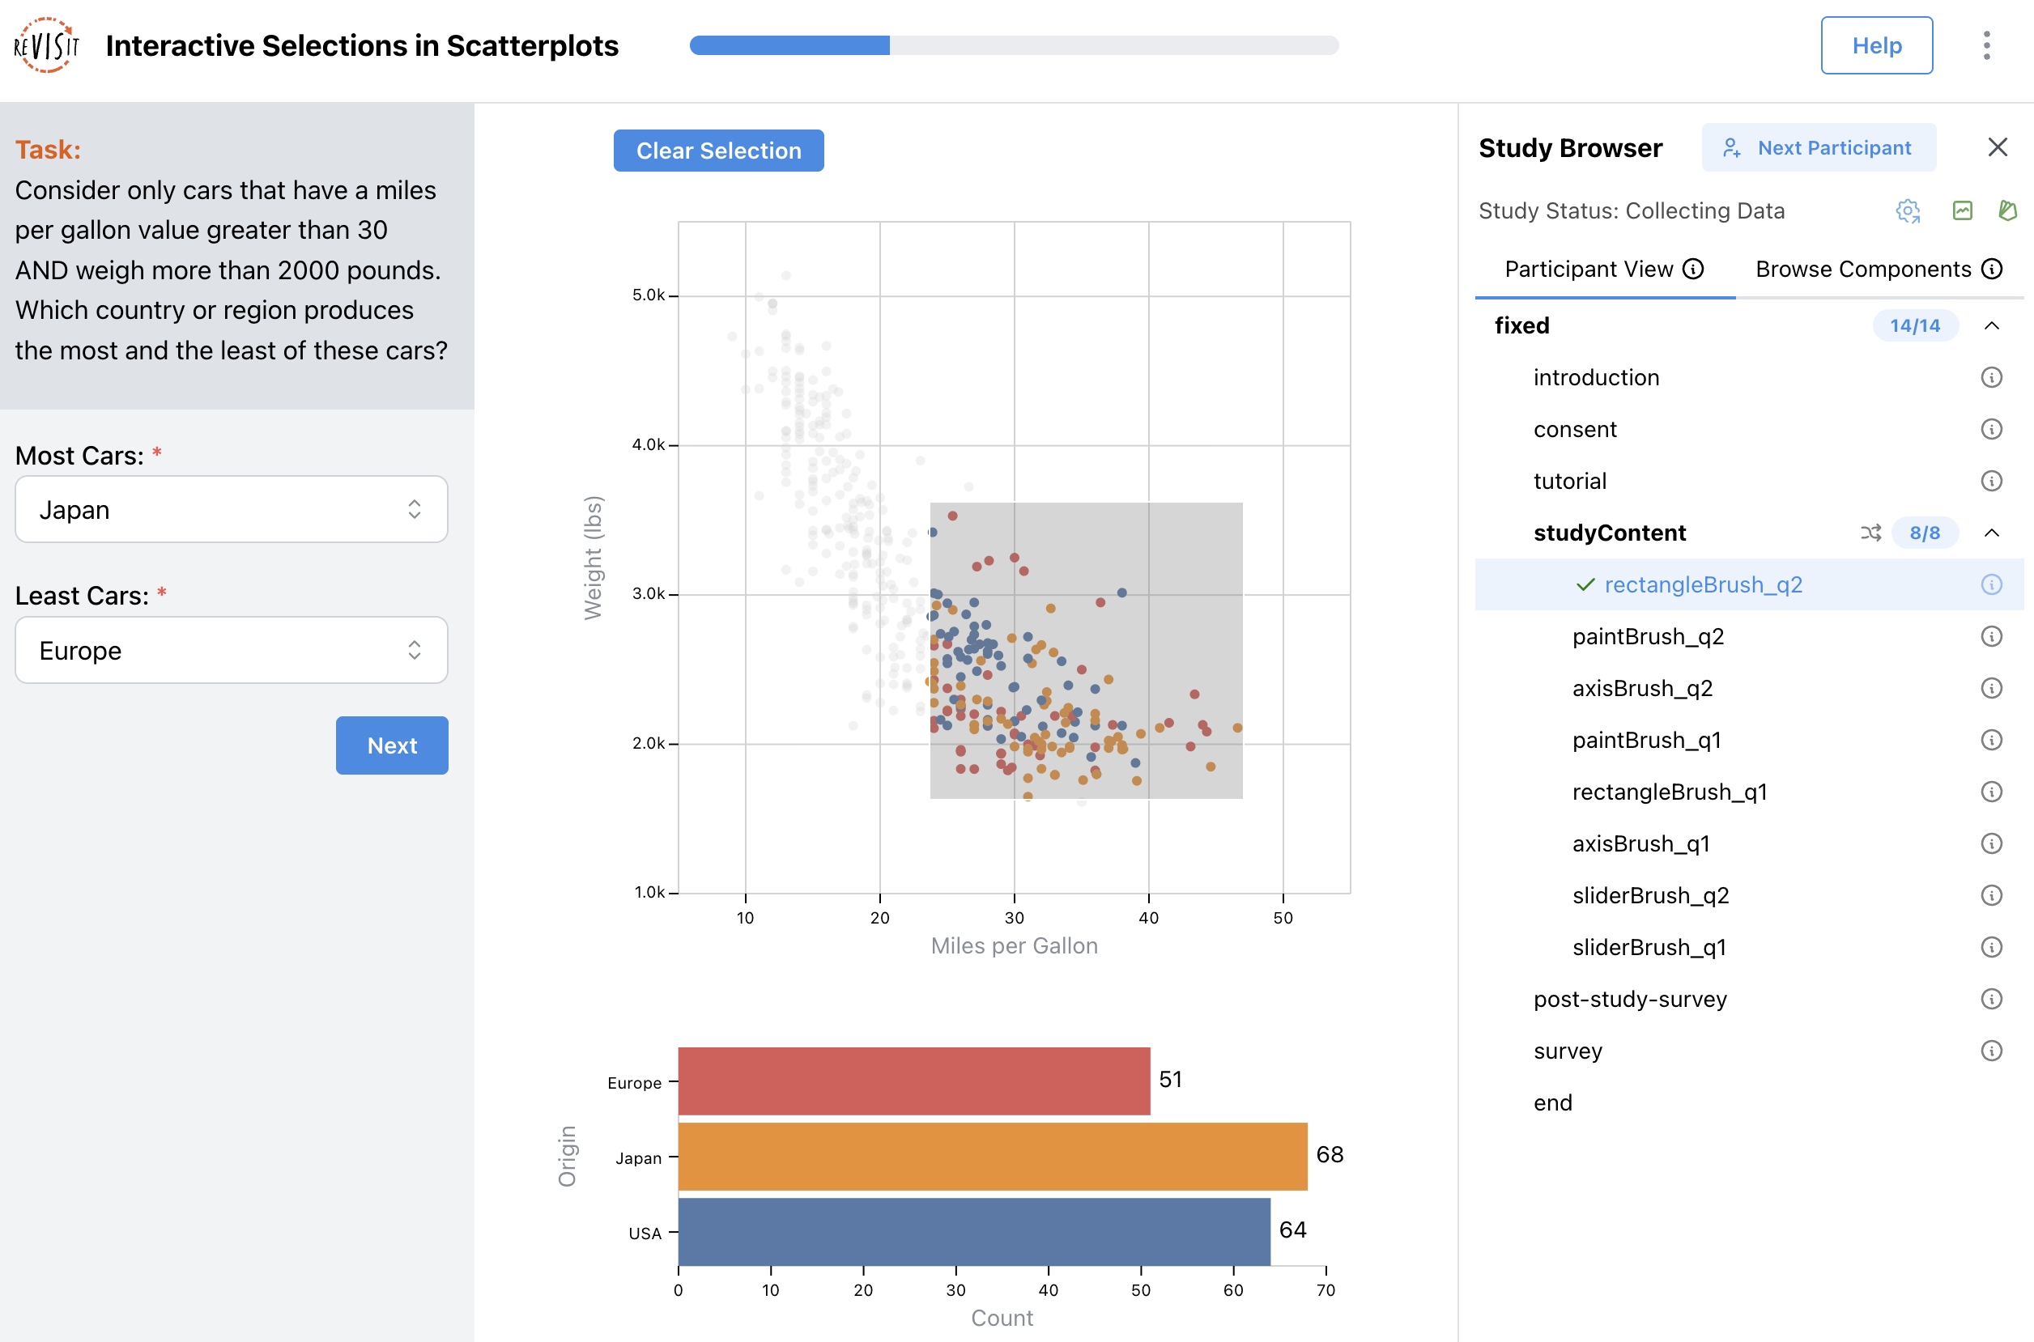Go to tutorial component
The width and height of the screenshot is (2034, 1342).
pyautogui.click(x=1569, y=481)
